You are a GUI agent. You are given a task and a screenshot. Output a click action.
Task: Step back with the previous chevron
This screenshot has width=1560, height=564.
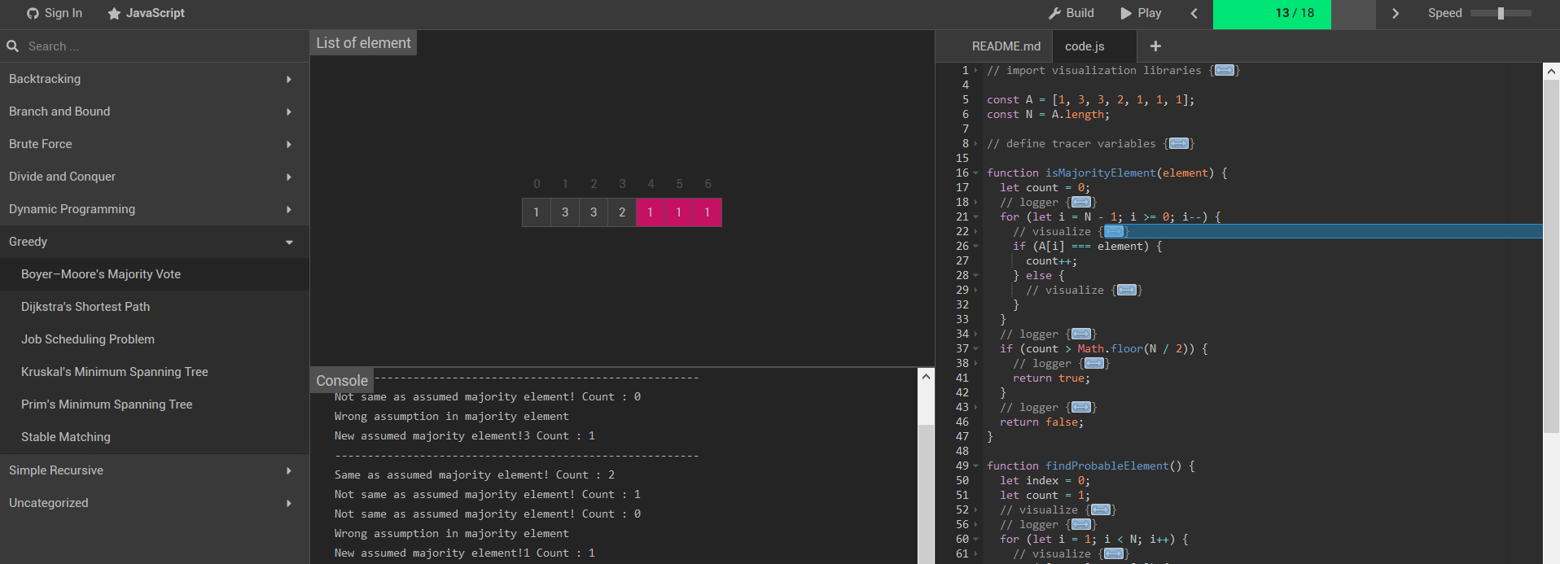tap(1194, 13)
